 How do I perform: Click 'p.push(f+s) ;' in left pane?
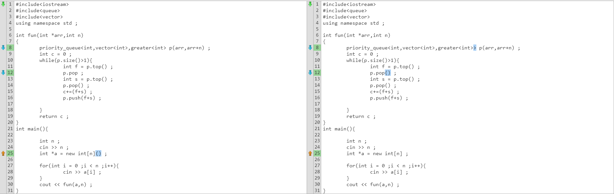tap(82, 98)
